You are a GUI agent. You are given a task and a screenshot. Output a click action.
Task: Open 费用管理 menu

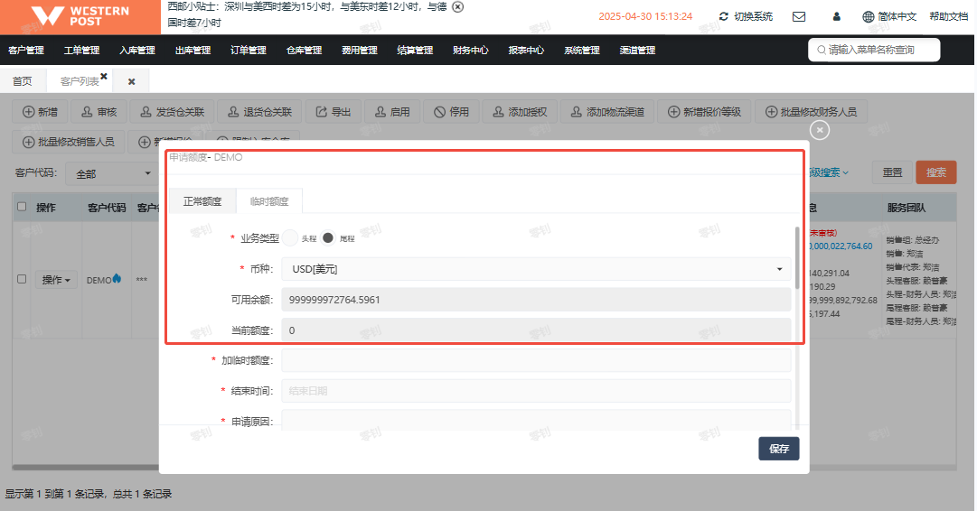(360, 51)
